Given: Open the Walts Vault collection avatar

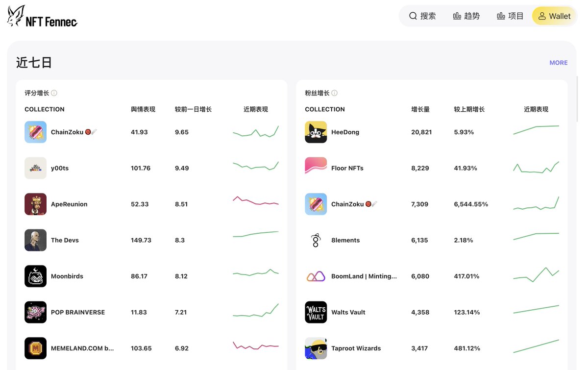Looking at the screenshot, I should click(316, 312).
